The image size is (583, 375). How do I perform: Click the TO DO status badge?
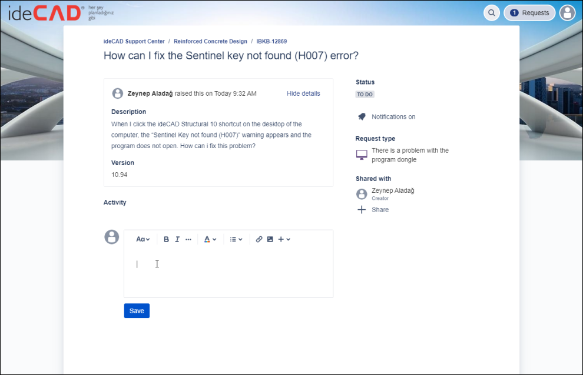pos(365,94)
